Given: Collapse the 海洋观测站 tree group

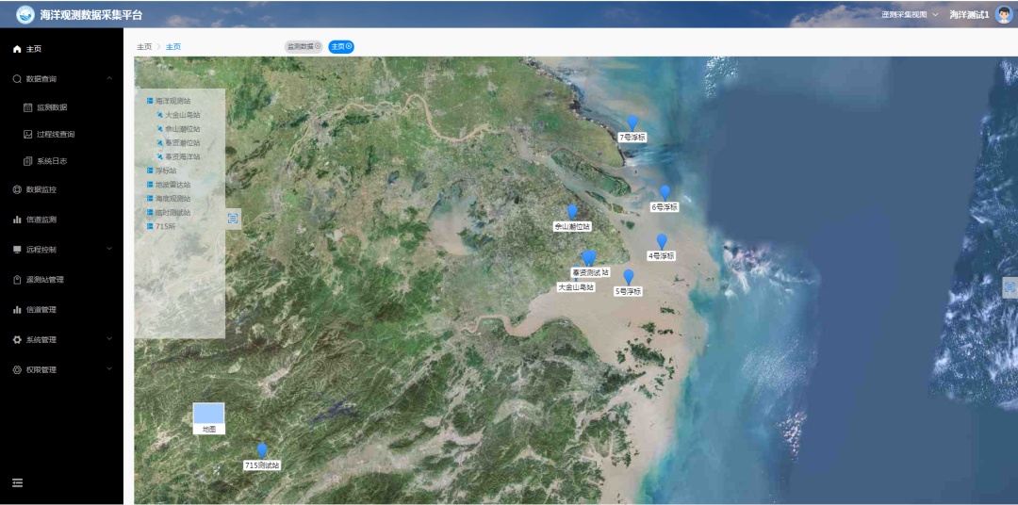Looking at the screenshot, I should (x=150, y=101).
